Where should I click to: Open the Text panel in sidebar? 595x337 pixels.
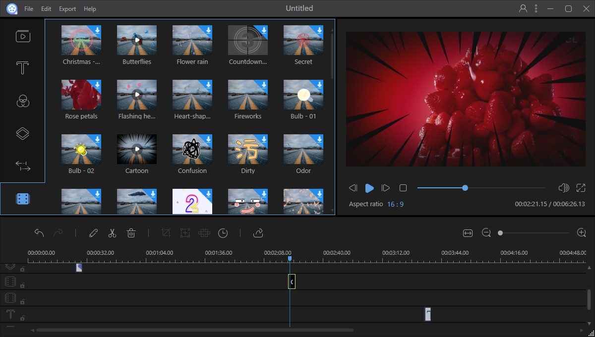pyautogui.click(x=23, y=68)
